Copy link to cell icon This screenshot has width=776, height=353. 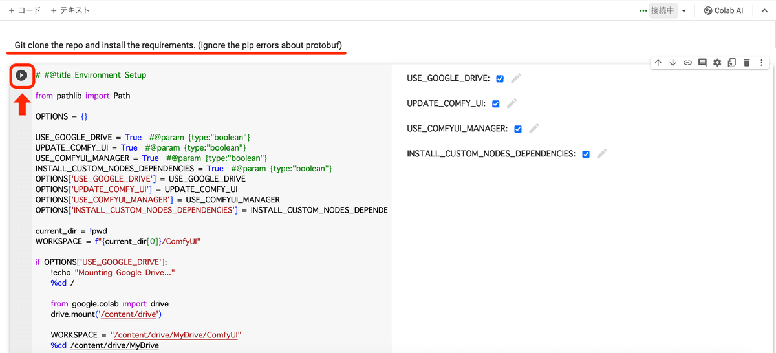pos(687,63)
